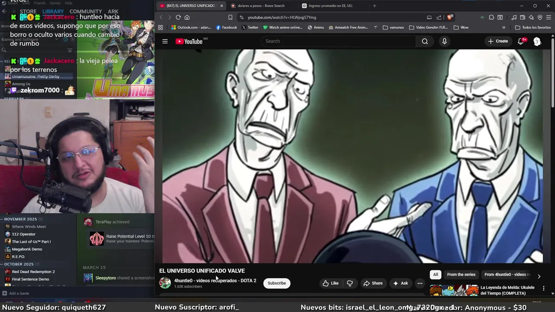Reload the page in Brave
This screenshot has height=312, width=555.
(178, 17)
